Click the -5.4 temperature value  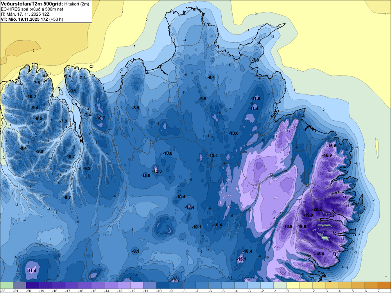68,76
